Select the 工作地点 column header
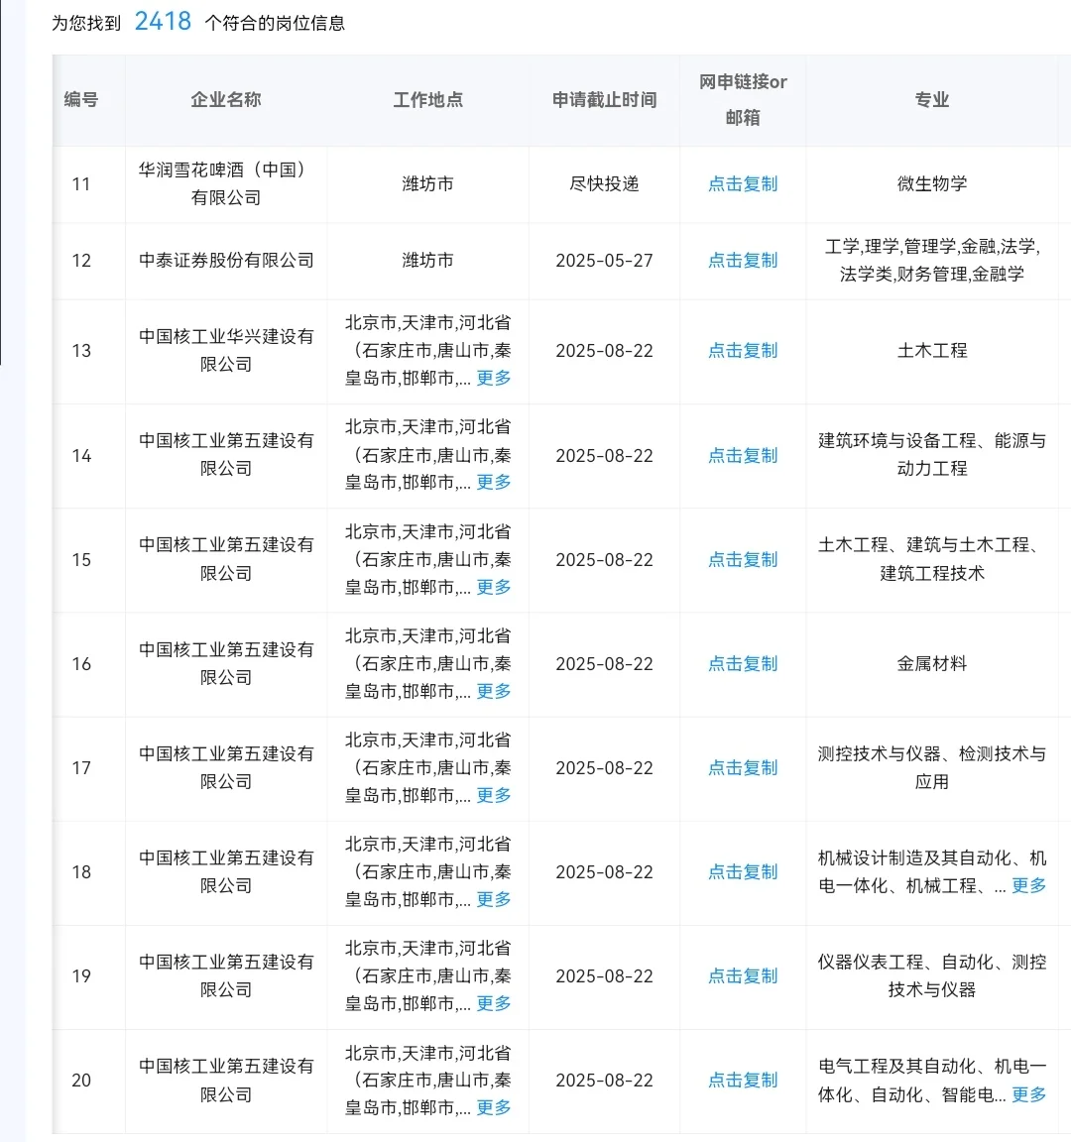This screenshot has height=1142, width=1071. 426,100
